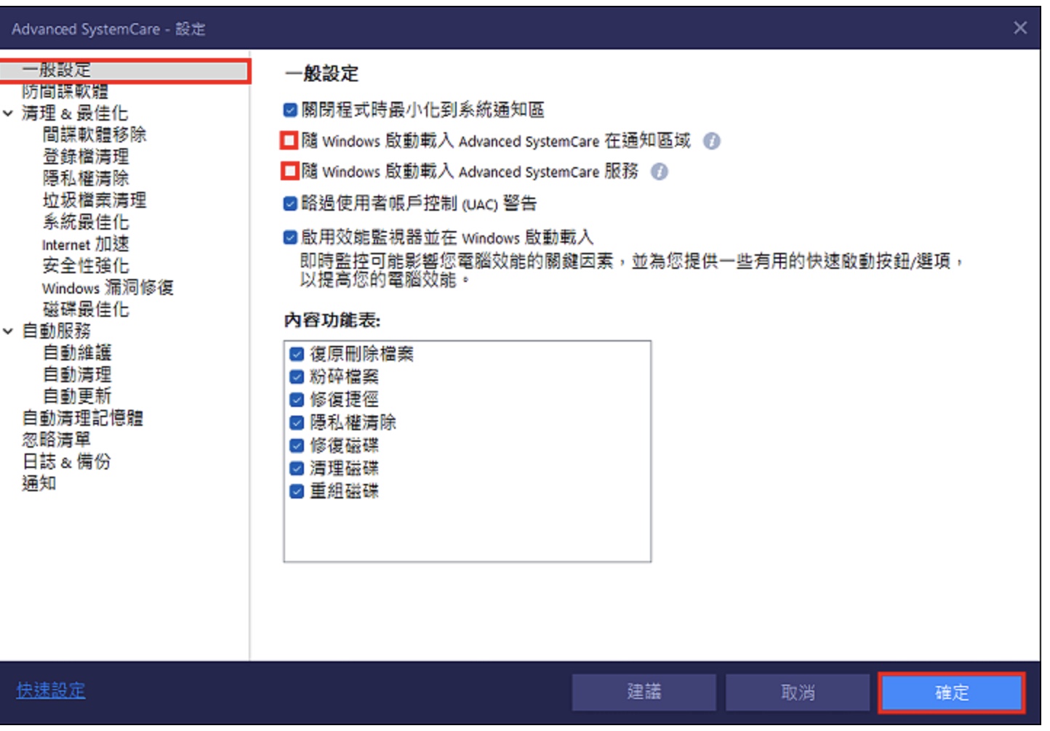The height and width of the screenshot is (731, 1050).
Task: Uncheck 復原刪除檔案 in context menu list
Action: coord(297,355)
